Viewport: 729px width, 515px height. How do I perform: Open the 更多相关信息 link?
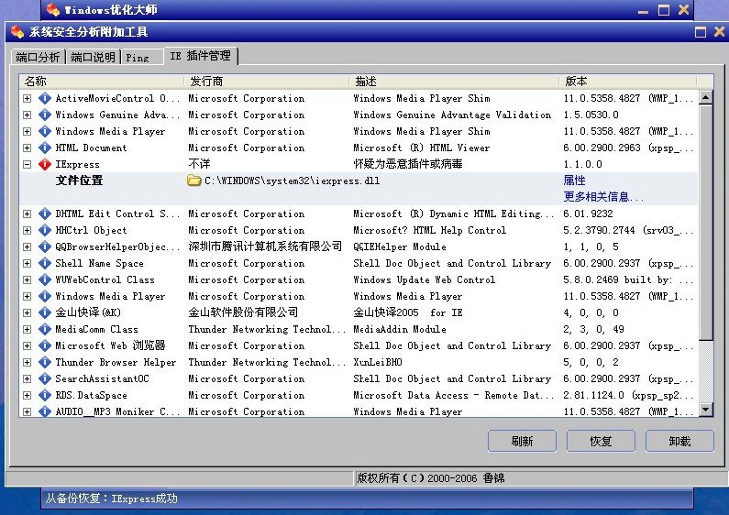(x=602, y=197)
